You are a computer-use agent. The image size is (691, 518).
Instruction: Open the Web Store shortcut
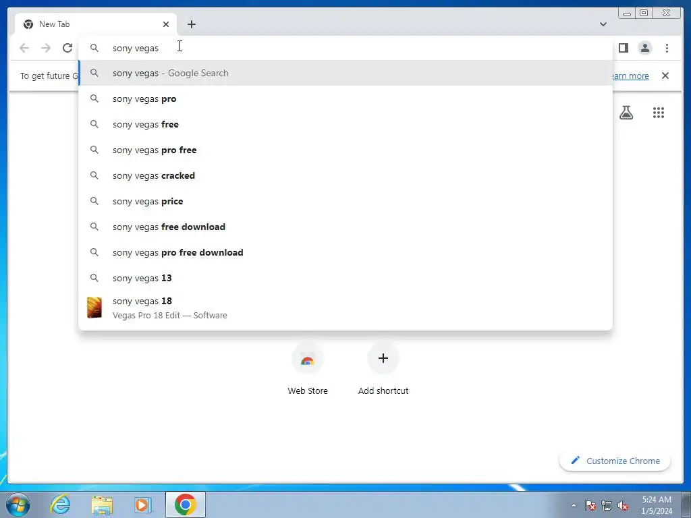click(308, 370)
